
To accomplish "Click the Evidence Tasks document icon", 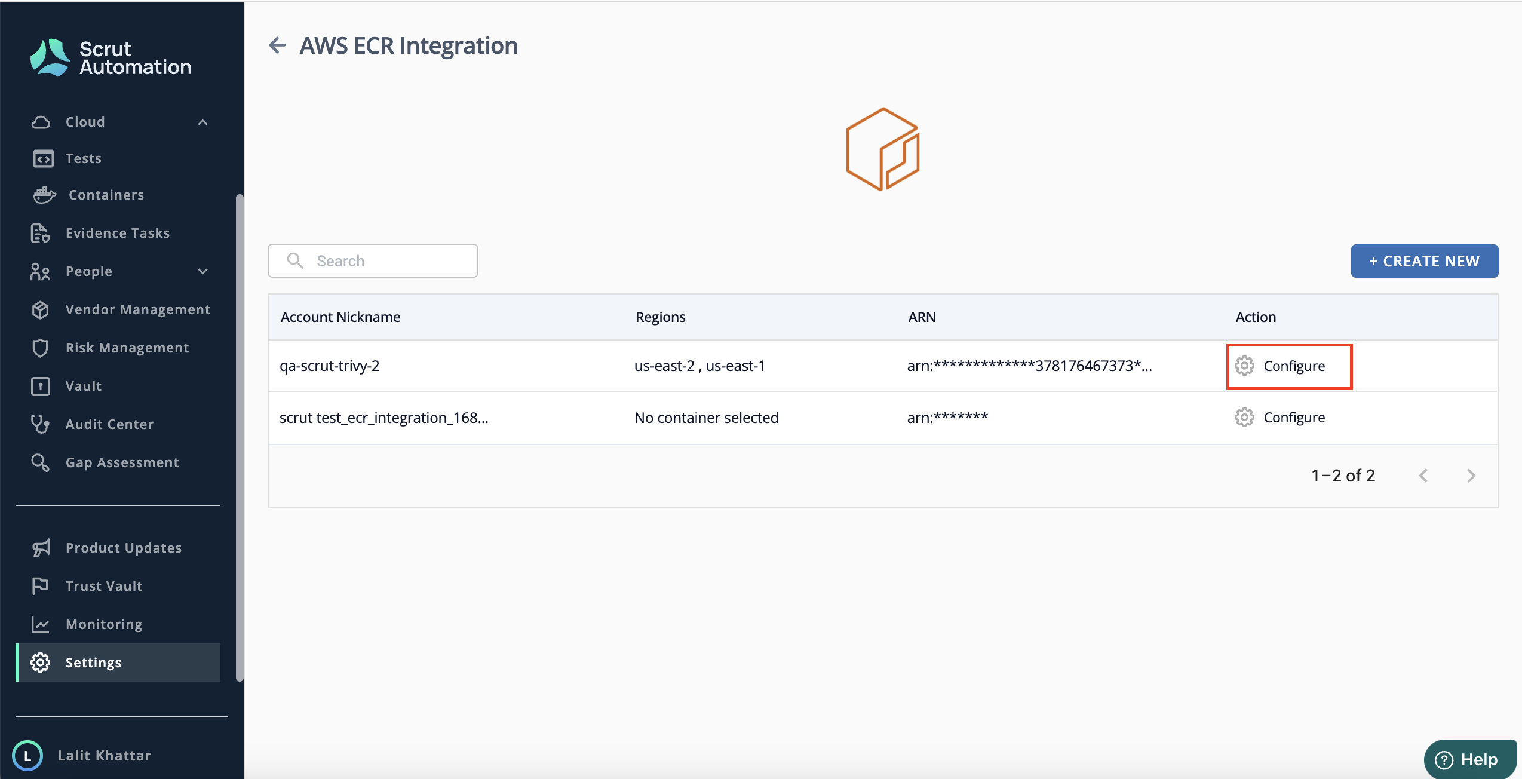I will [x=40, y=233].
